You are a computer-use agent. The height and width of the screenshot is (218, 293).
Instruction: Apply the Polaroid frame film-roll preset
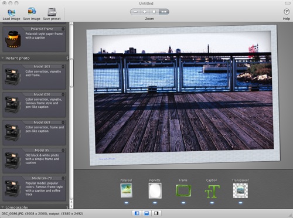(x=34, y=39)
